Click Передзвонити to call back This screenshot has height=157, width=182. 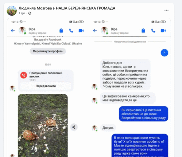pyautogui.click(x=46, y=86)
